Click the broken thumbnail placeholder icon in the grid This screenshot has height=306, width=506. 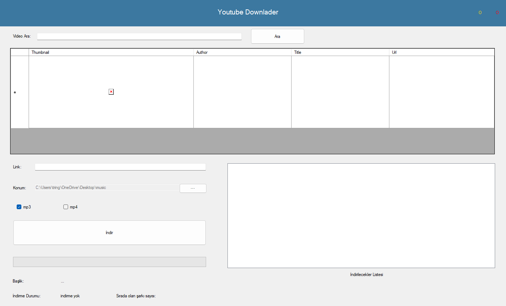tap(111, 92)
